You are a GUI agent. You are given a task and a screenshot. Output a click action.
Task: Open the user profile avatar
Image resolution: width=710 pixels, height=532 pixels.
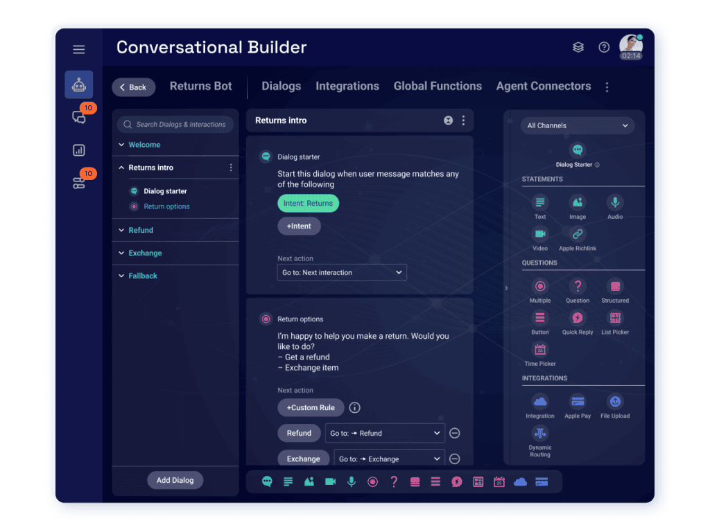click(x=631, y=45)
